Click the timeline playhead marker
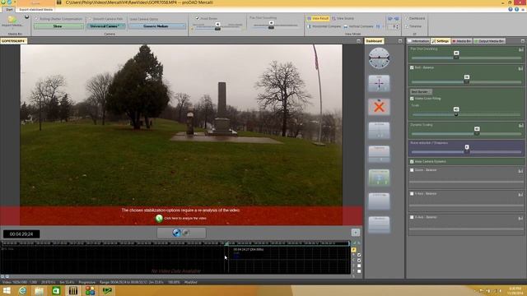527x296 pixels. (x=226, y=243)
